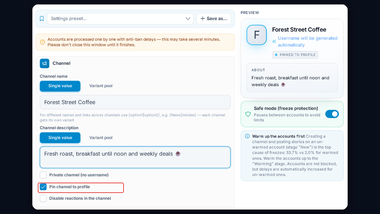
Task: Select Single value for Channel description
Action: (x=60, y=138)
